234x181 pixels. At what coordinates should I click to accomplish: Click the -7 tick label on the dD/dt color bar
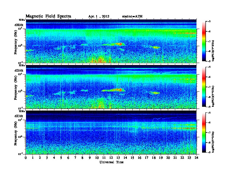pyautogui.click(x=209, y=87)
